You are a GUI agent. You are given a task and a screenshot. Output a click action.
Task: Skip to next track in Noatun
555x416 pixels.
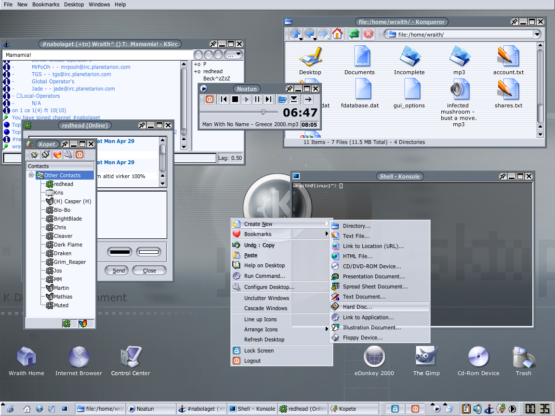click(269, 99)
